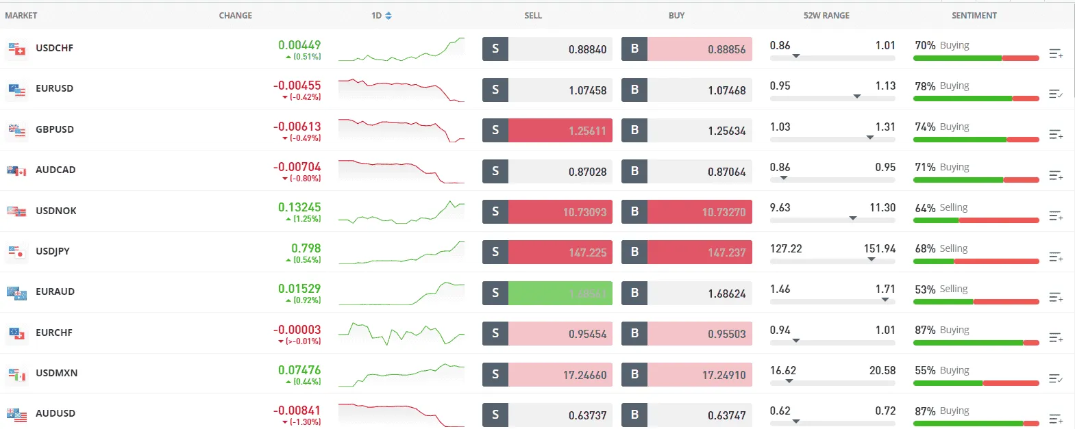Add AUDUSD to watchlist
The image size is (1075, 429).
tap(1056, 419)
